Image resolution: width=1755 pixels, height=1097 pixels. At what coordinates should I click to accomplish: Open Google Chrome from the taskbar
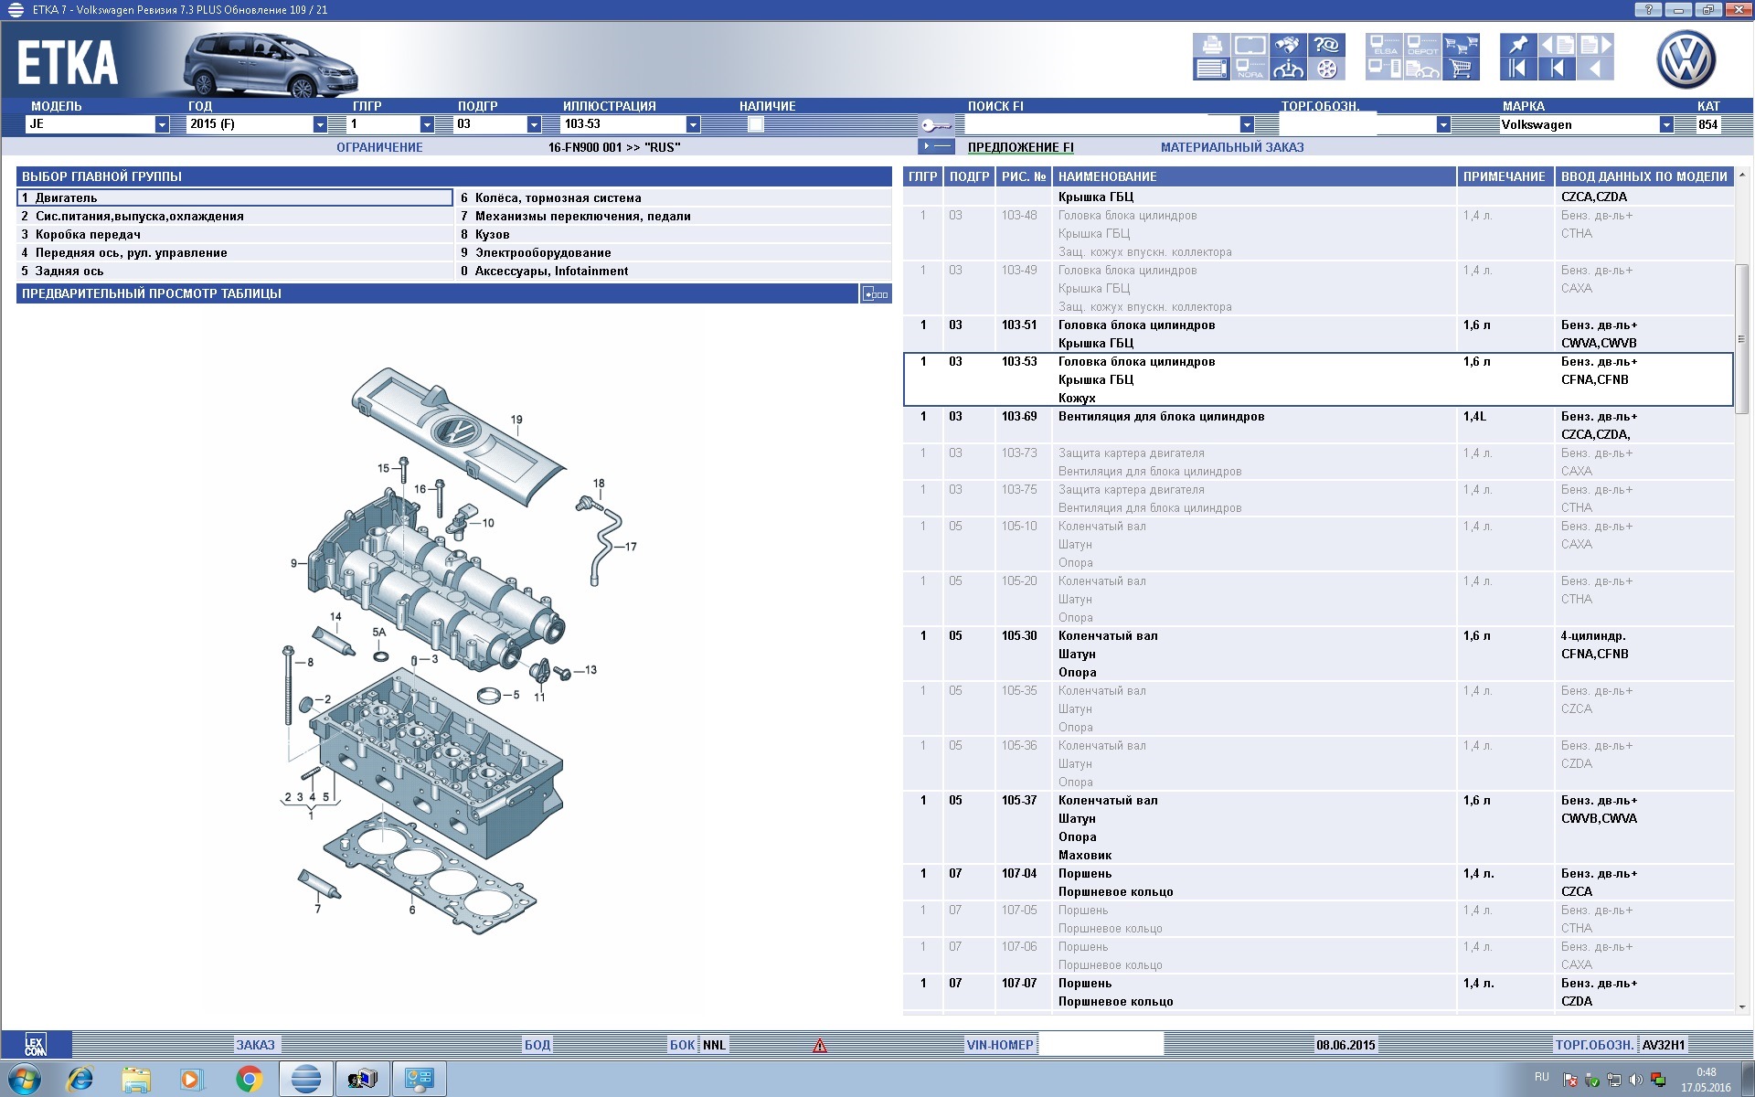249,1080
